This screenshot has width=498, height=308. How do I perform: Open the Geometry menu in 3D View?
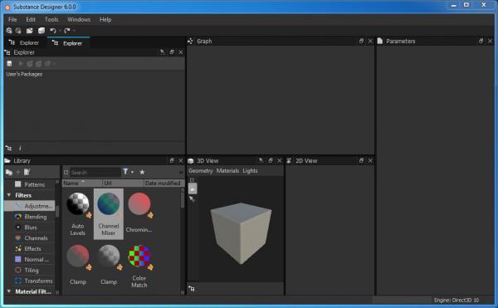click(x=200, y=170)
